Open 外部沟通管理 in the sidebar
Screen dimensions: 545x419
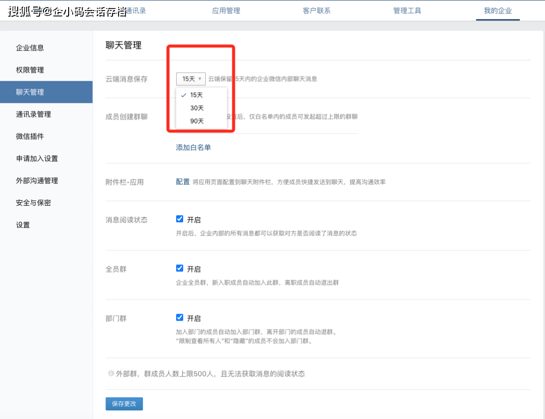point(37,181)
